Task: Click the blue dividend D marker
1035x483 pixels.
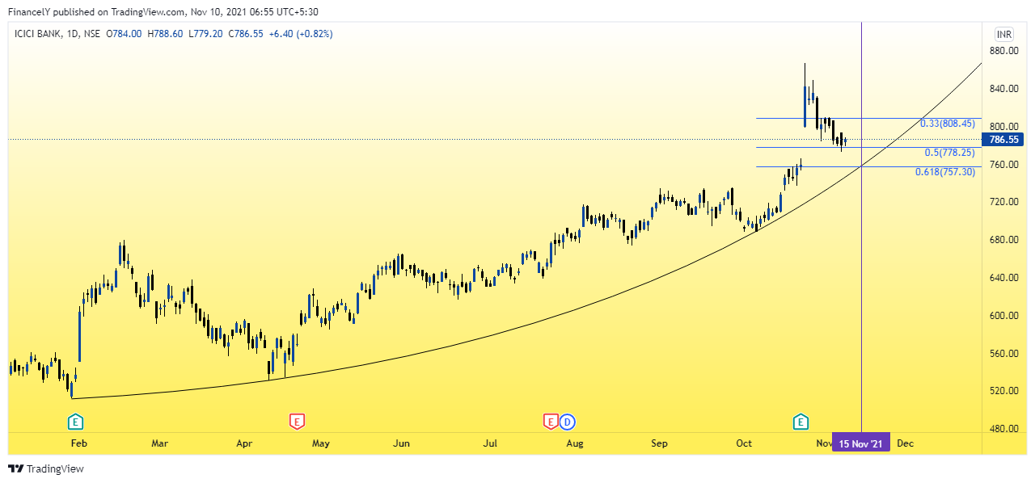Action: point(567,421)
